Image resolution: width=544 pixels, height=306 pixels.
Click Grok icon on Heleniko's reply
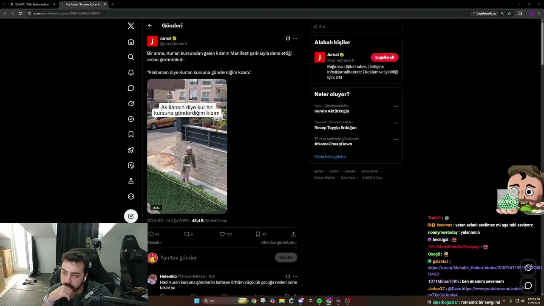click(x=288, y=276)
